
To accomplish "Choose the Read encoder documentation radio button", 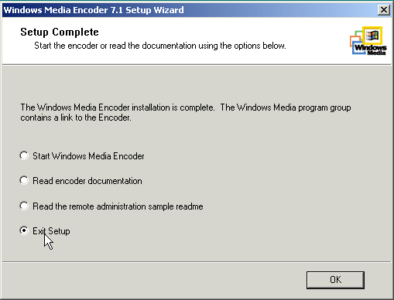I will pos(24,180).
